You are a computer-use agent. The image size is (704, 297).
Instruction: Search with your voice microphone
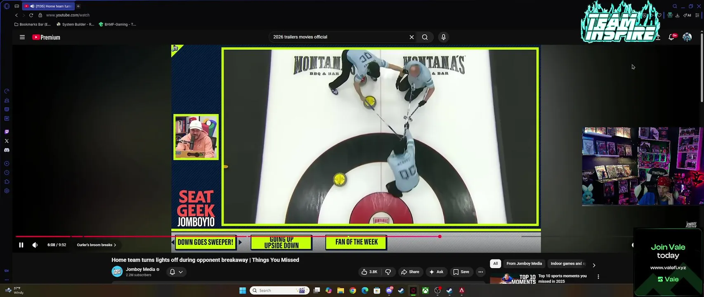[x=444, y=37]
